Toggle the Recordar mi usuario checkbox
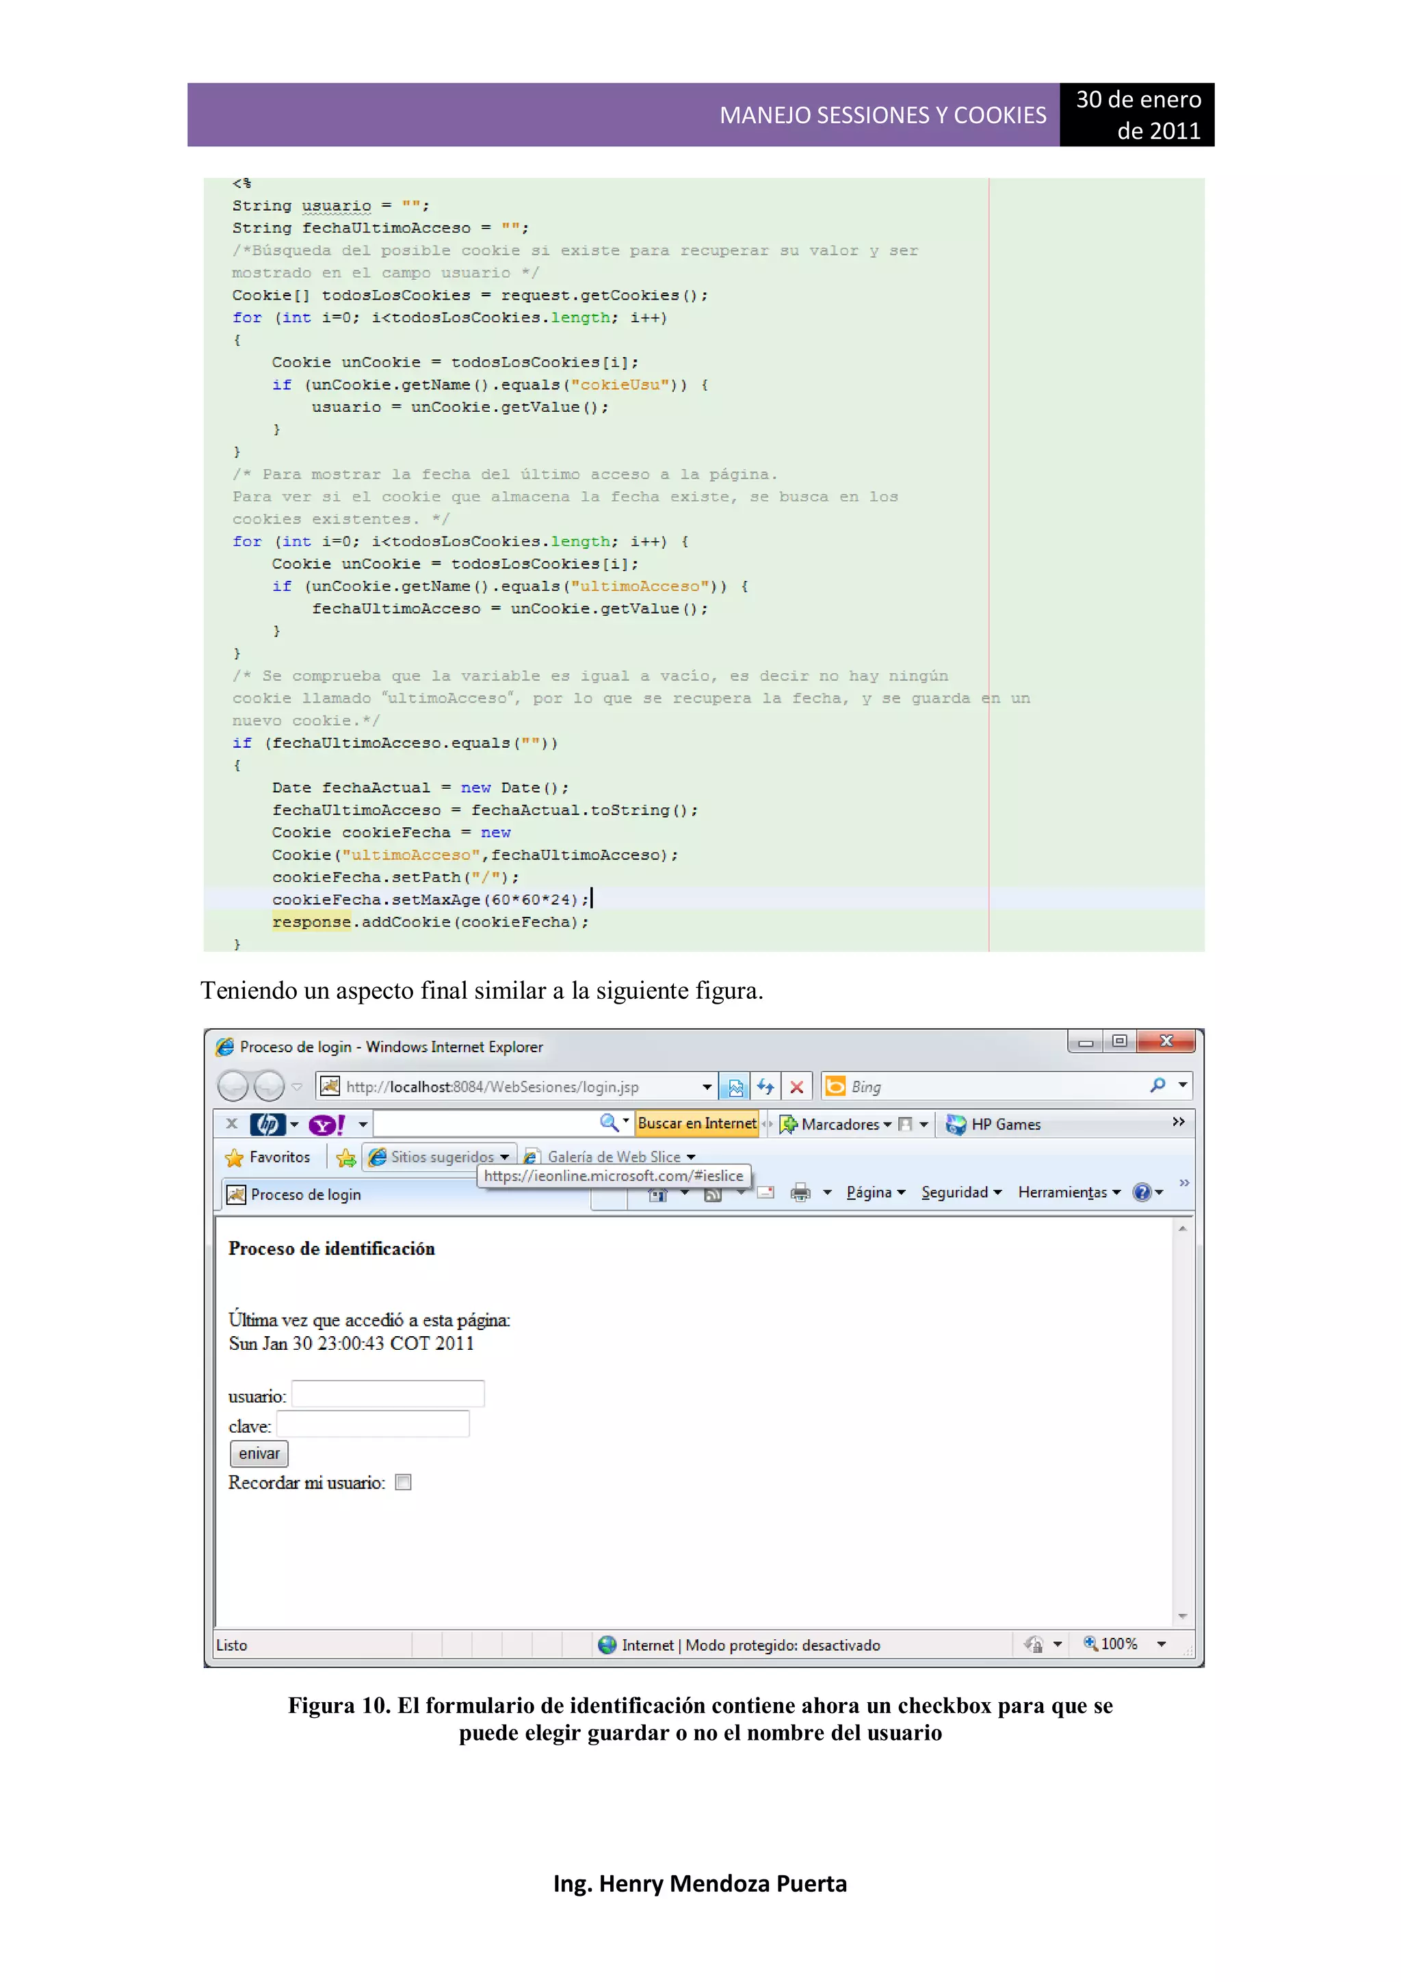Screen dimensions: 1401x1982 click(403, 1482)
